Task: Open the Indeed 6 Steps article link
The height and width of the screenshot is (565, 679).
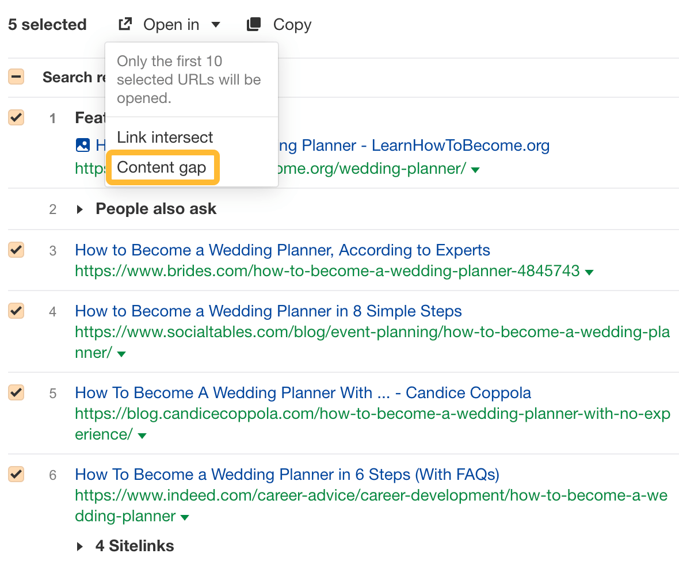Action: click(x=287, y=474)
